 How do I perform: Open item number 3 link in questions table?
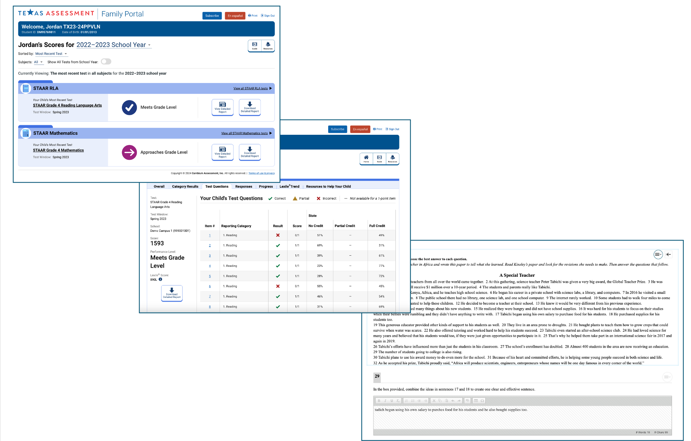tap(210, 256)
